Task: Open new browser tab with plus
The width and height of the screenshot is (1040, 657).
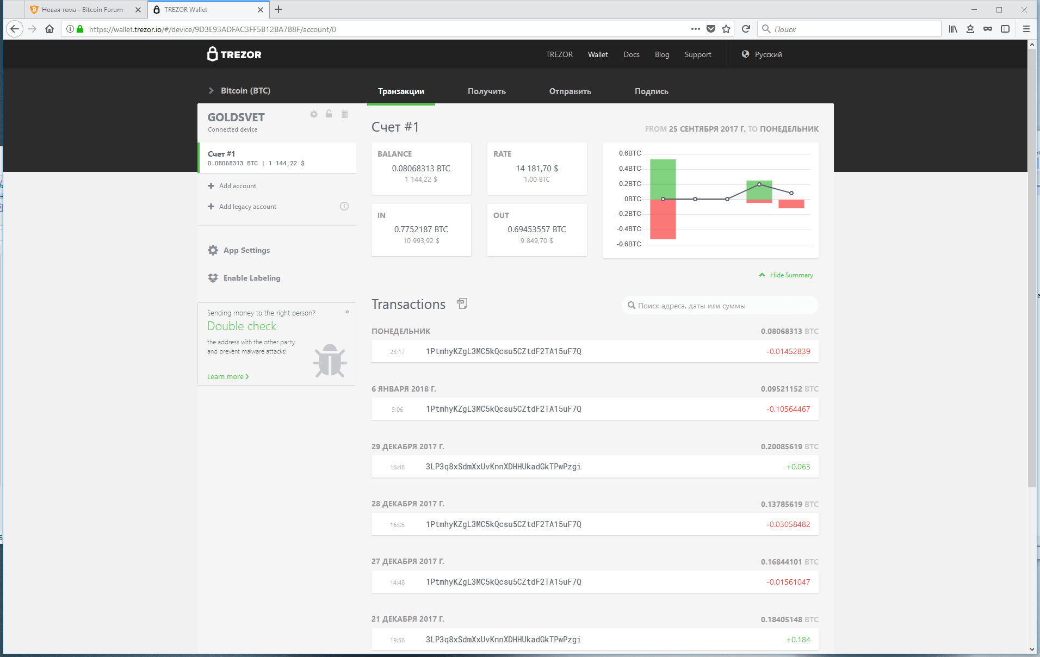Action: point(278,9)
